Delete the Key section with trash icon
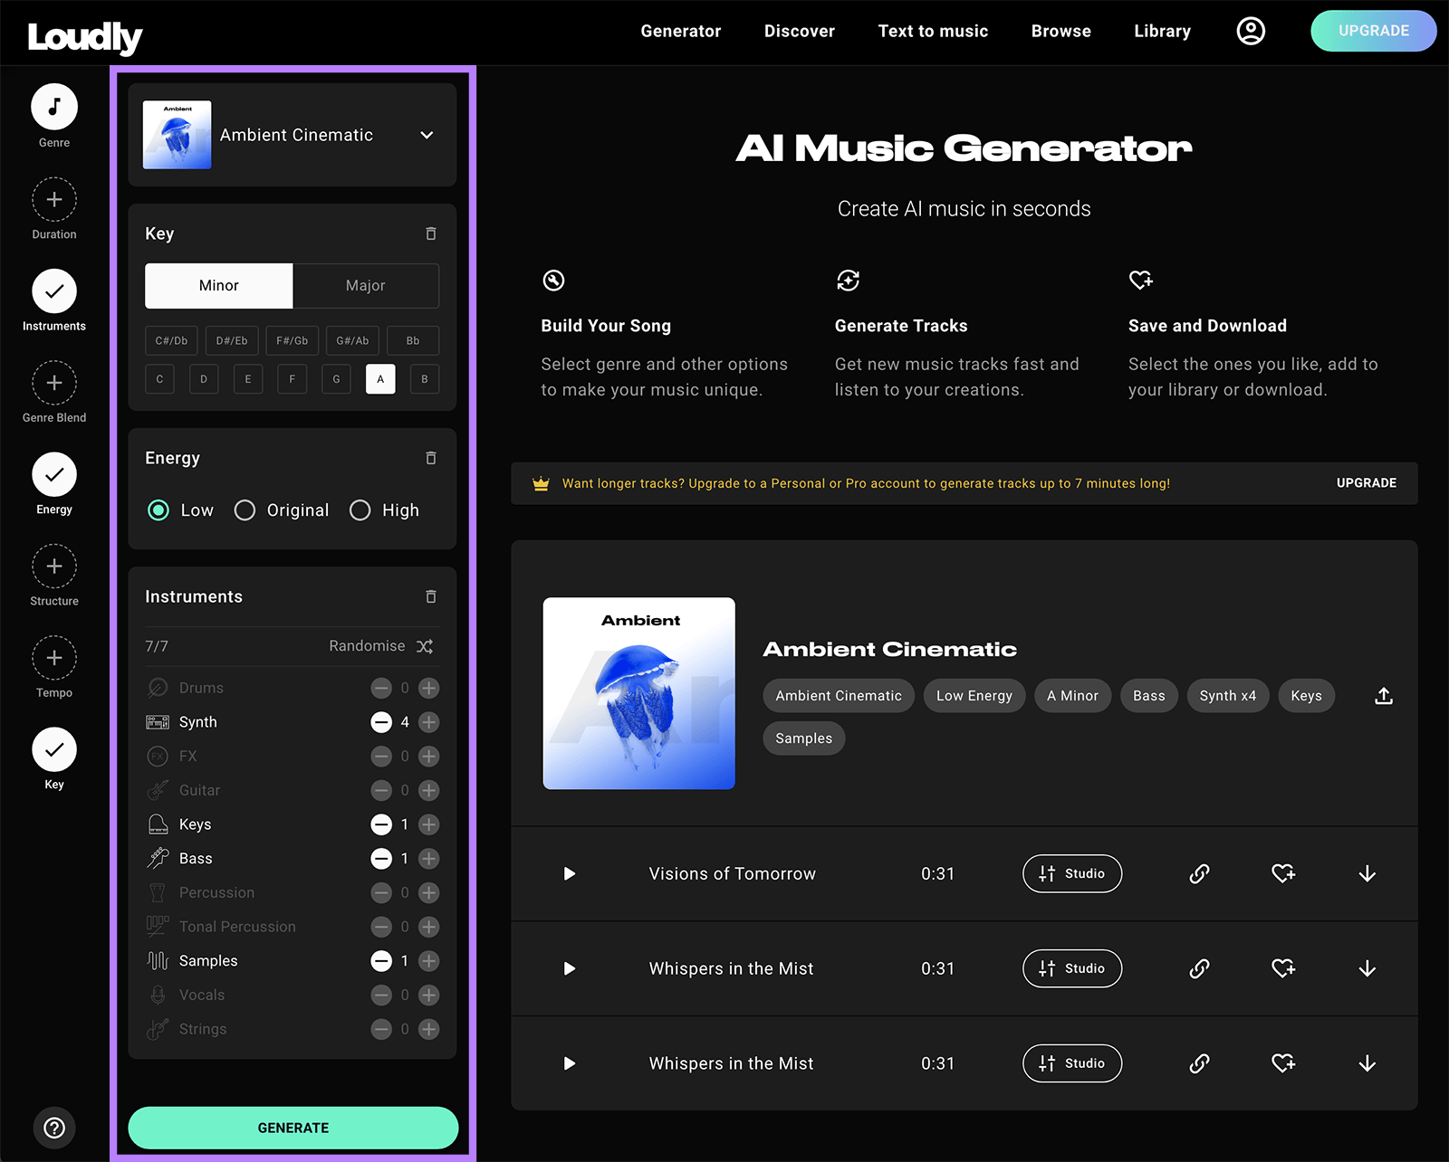Viewport: 1449px width, 1162px height. (x=431, y=233)
